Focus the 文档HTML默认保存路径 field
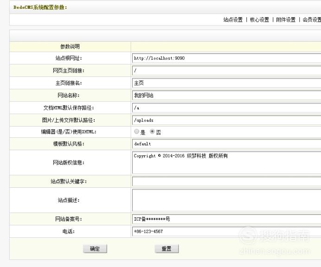Screen dimensions: 321x267 tap(227, 108)
